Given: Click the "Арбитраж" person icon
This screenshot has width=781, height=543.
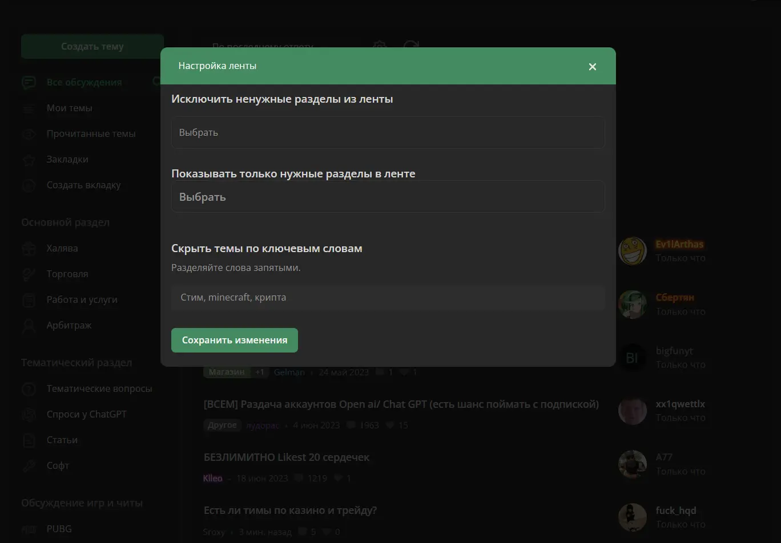Looking at the screenshot, I should pyautogui.click(x=29, y=326).
